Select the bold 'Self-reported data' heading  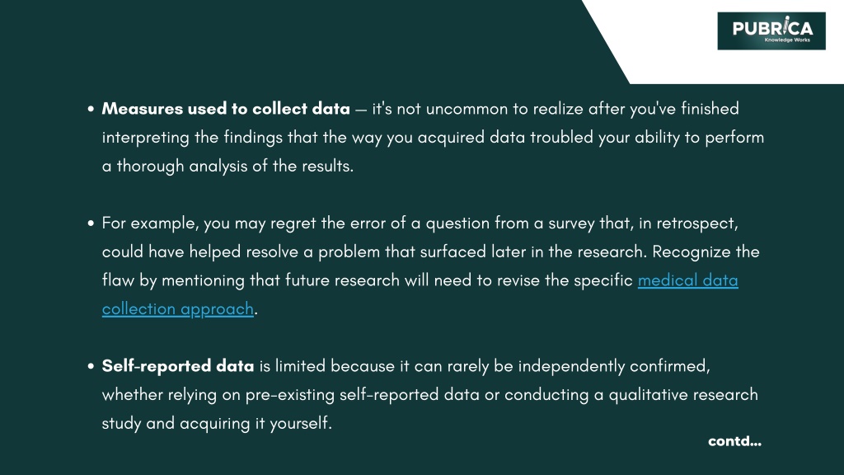(178, 366)
